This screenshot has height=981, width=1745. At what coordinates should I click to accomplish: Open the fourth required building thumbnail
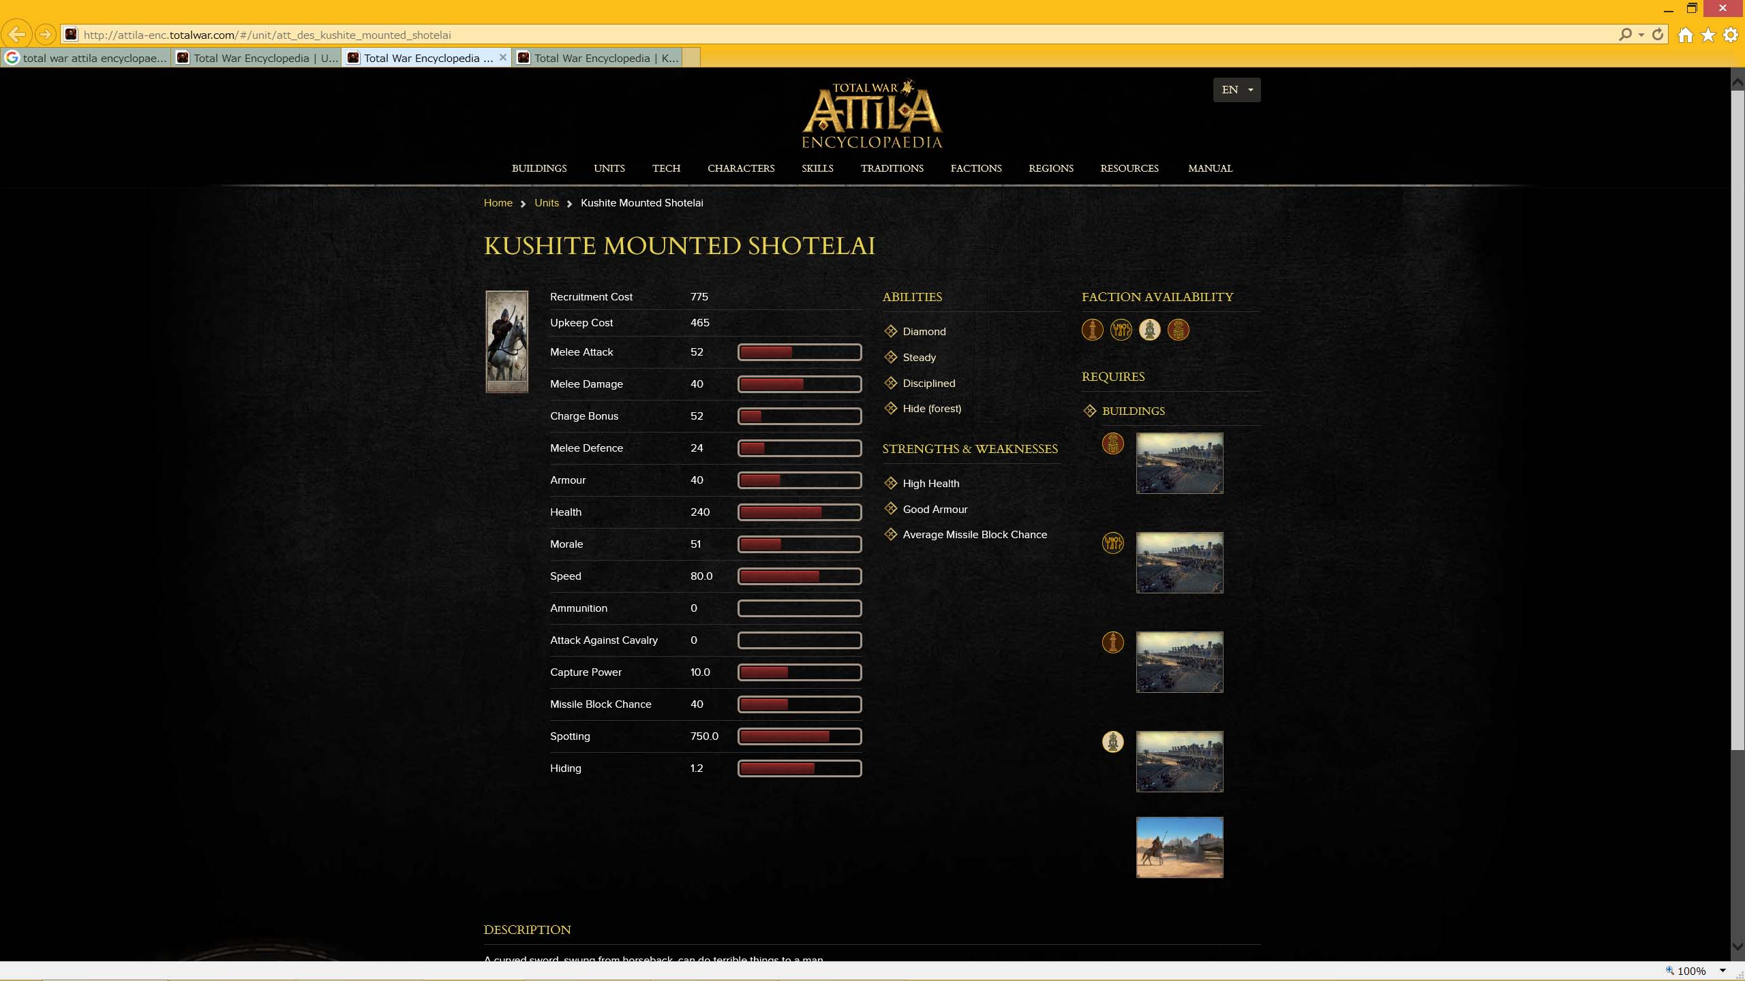pyautogui.click(x=1180, y=762)
